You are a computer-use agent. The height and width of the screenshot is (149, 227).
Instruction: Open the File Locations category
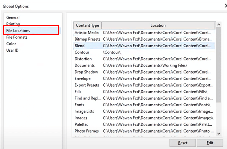[x=18, y=31]
